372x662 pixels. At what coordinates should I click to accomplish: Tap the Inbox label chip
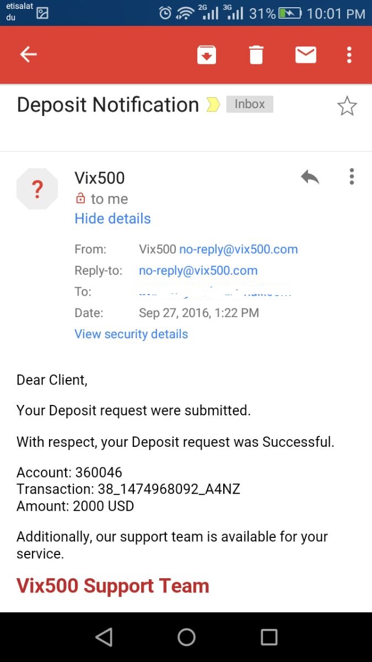pos(250,104)
